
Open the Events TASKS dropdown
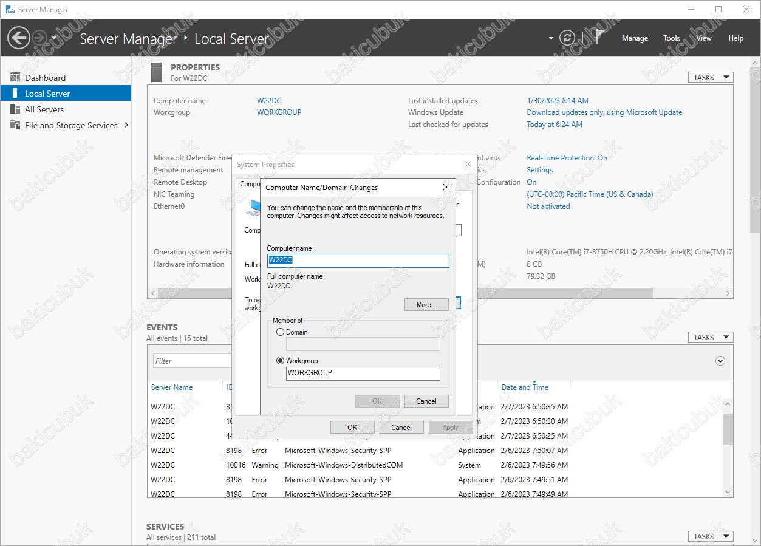(x=710, y=338)
